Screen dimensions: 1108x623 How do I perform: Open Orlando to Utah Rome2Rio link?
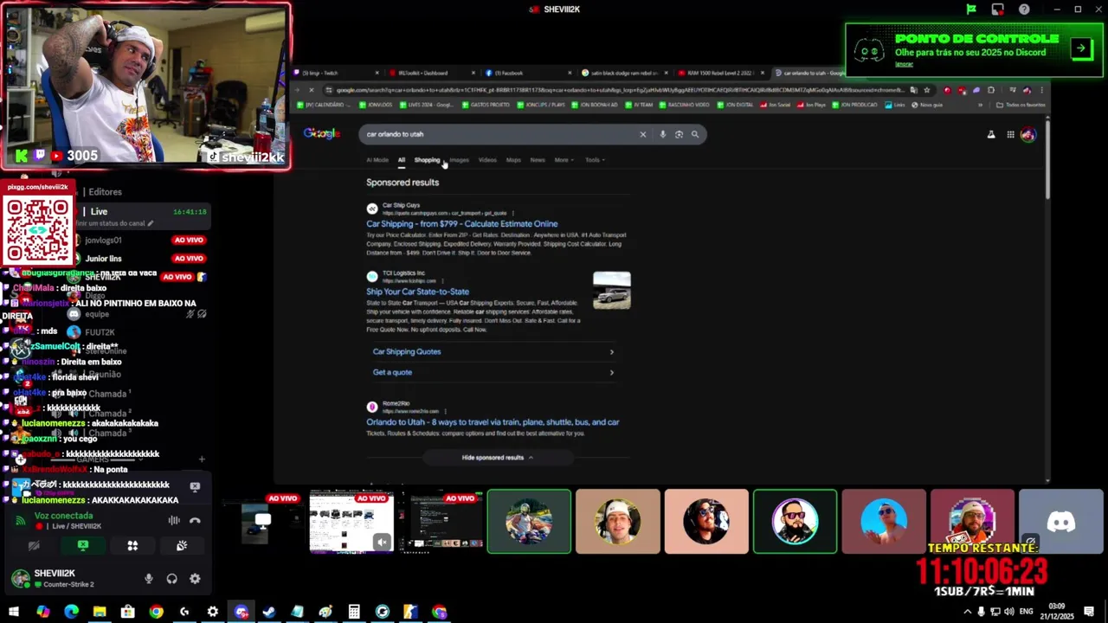pos(493,422)
